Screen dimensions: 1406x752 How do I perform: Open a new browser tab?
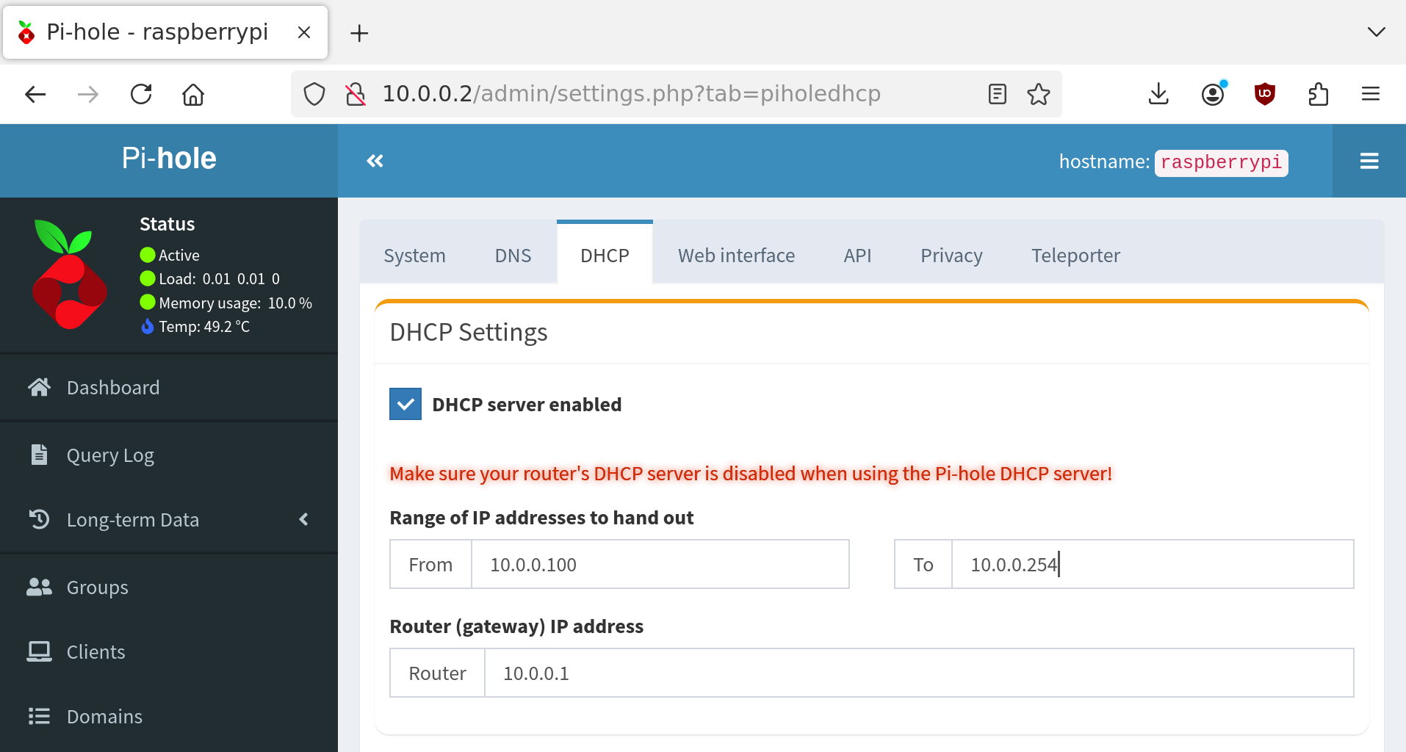(x=359, y=32)
